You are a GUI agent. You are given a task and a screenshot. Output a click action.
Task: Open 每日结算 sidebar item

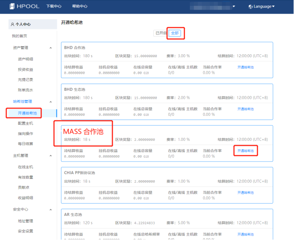pos(25,144)
